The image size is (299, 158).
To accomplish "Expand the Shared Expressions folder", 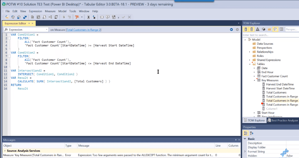I will point(250,60).
